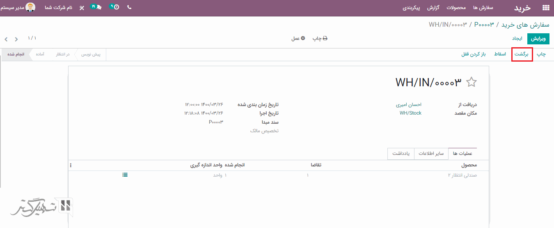The width and height of the screenshot is (554, 228).
Task: Switch to the یادداشت tab
Action: [401, 154]
